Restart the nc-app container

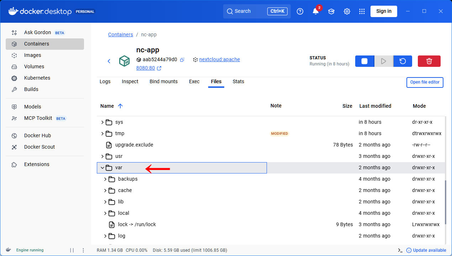403,61
